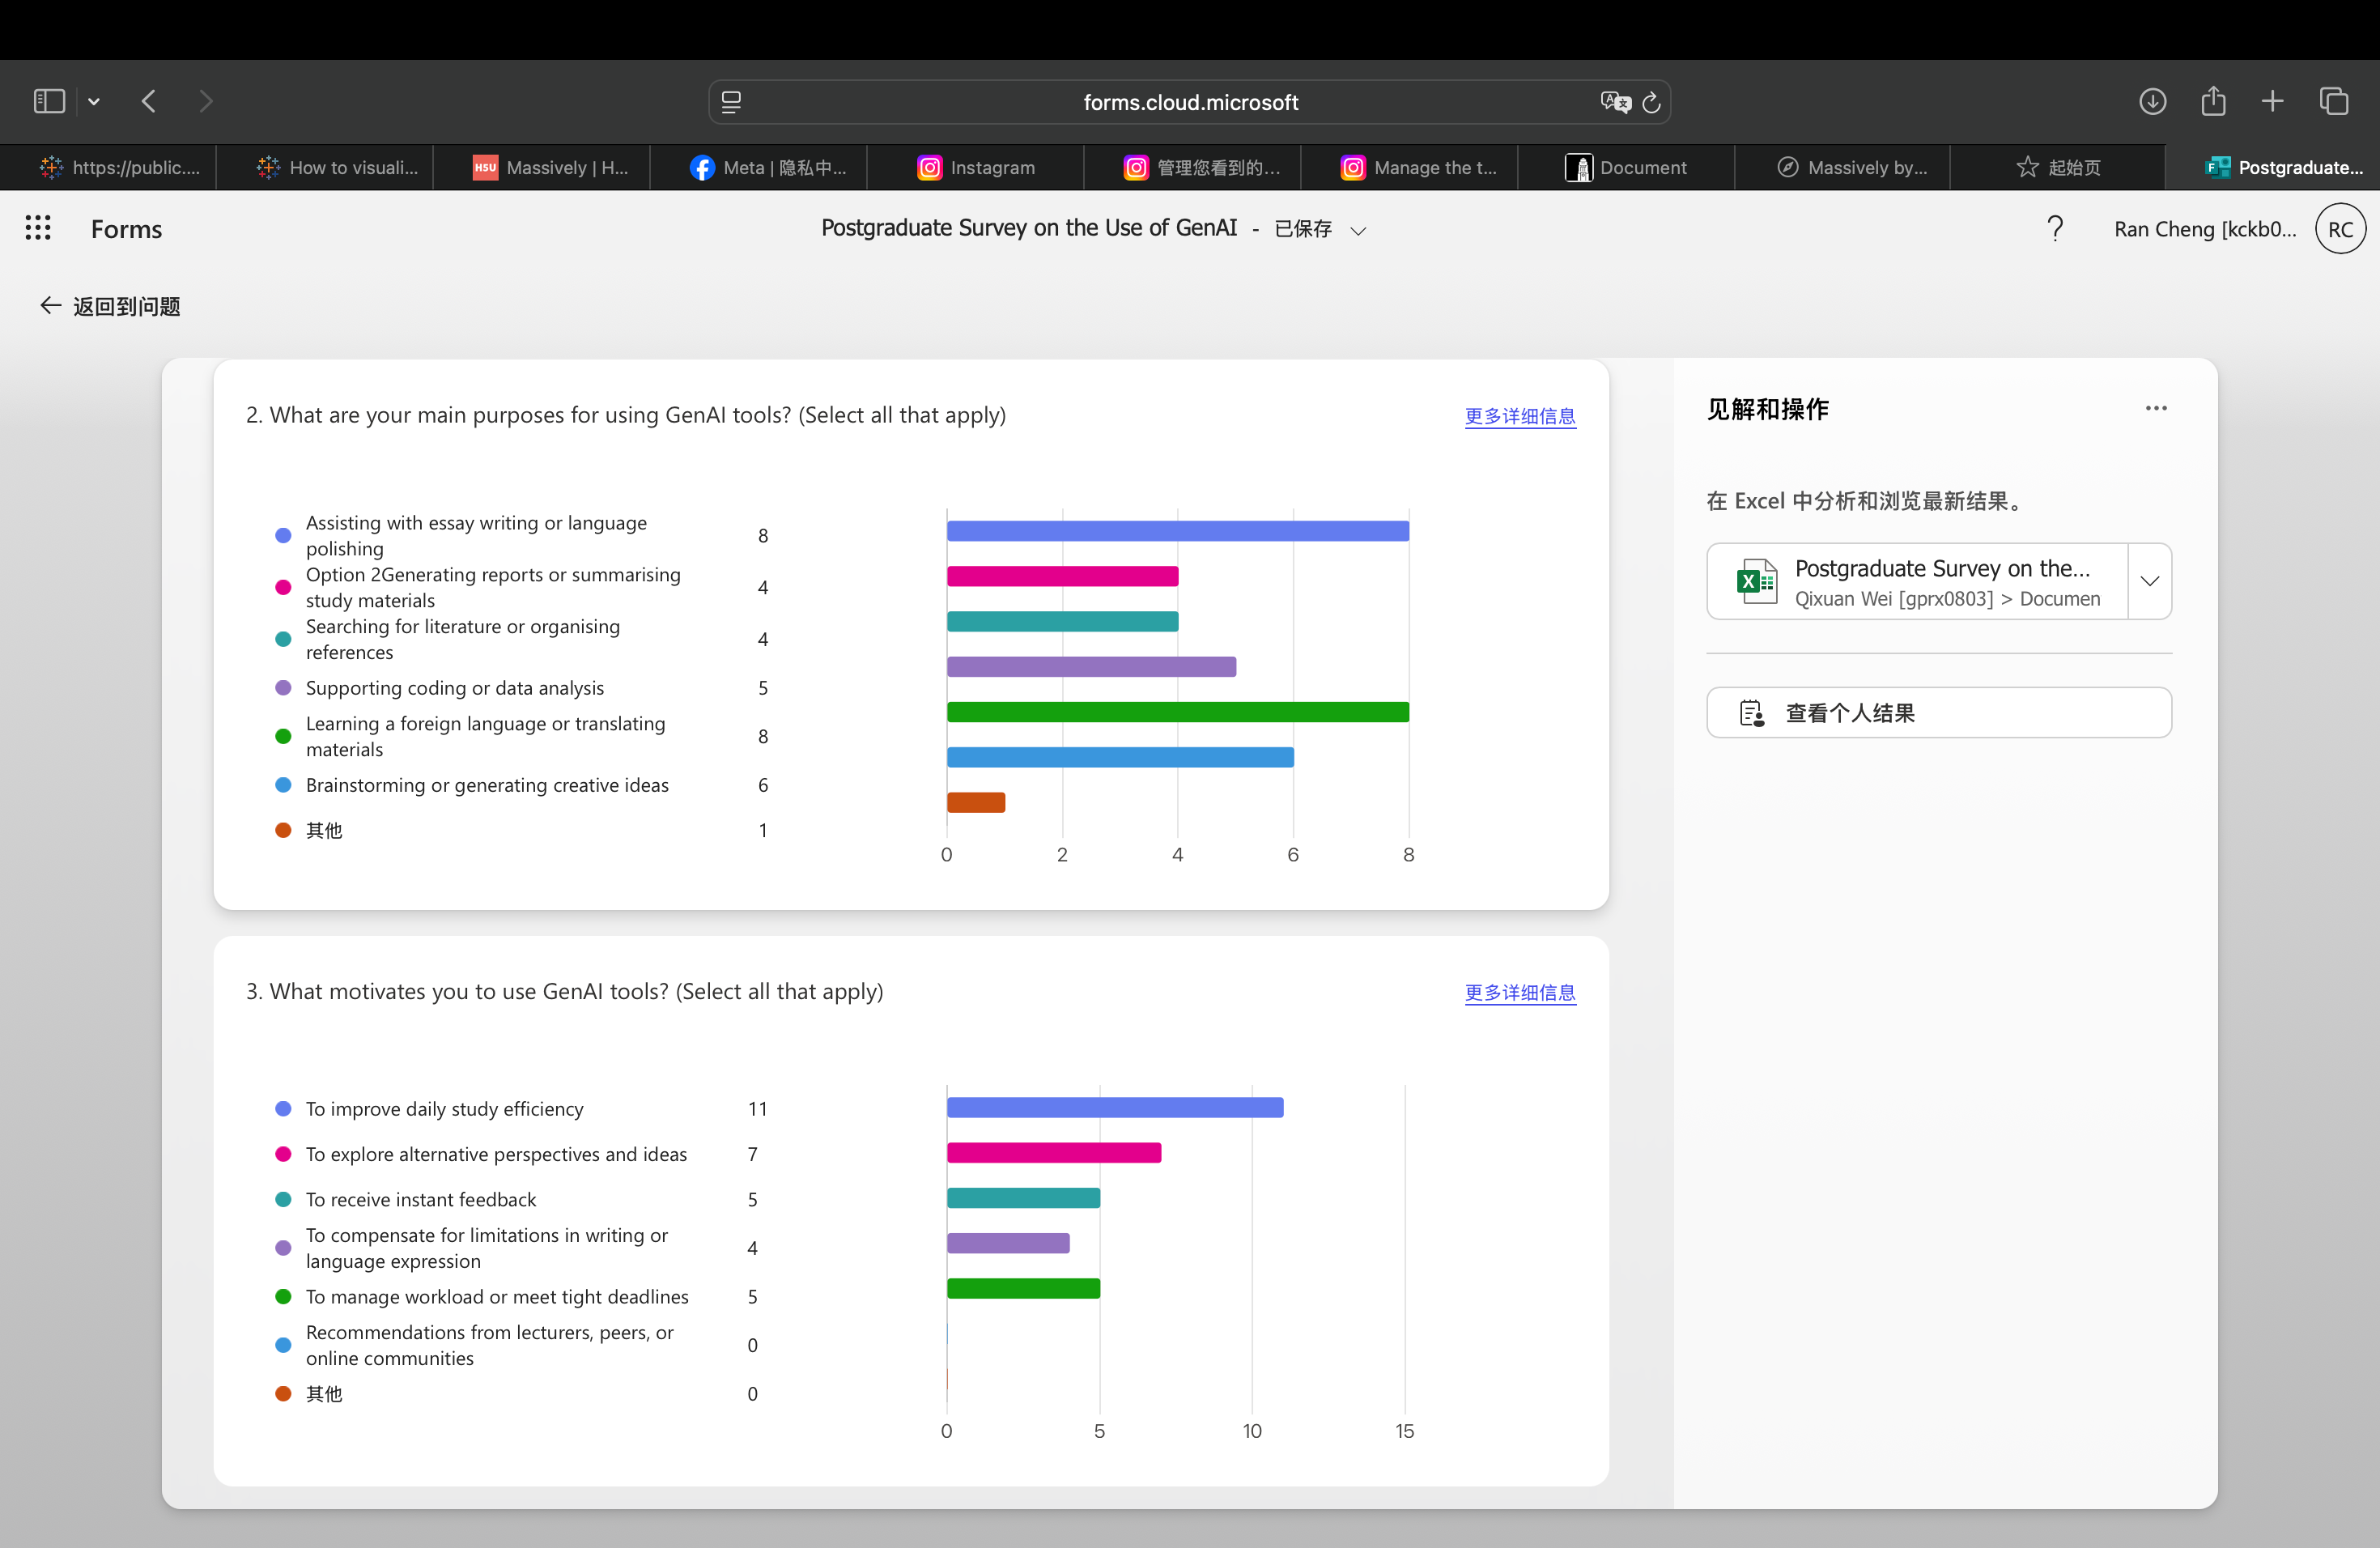Viewport: 2380px width, 1548px height.
Task: Click the Safari sidebar toggle icon
Action: pyautogui.click(x=49, y=101)
